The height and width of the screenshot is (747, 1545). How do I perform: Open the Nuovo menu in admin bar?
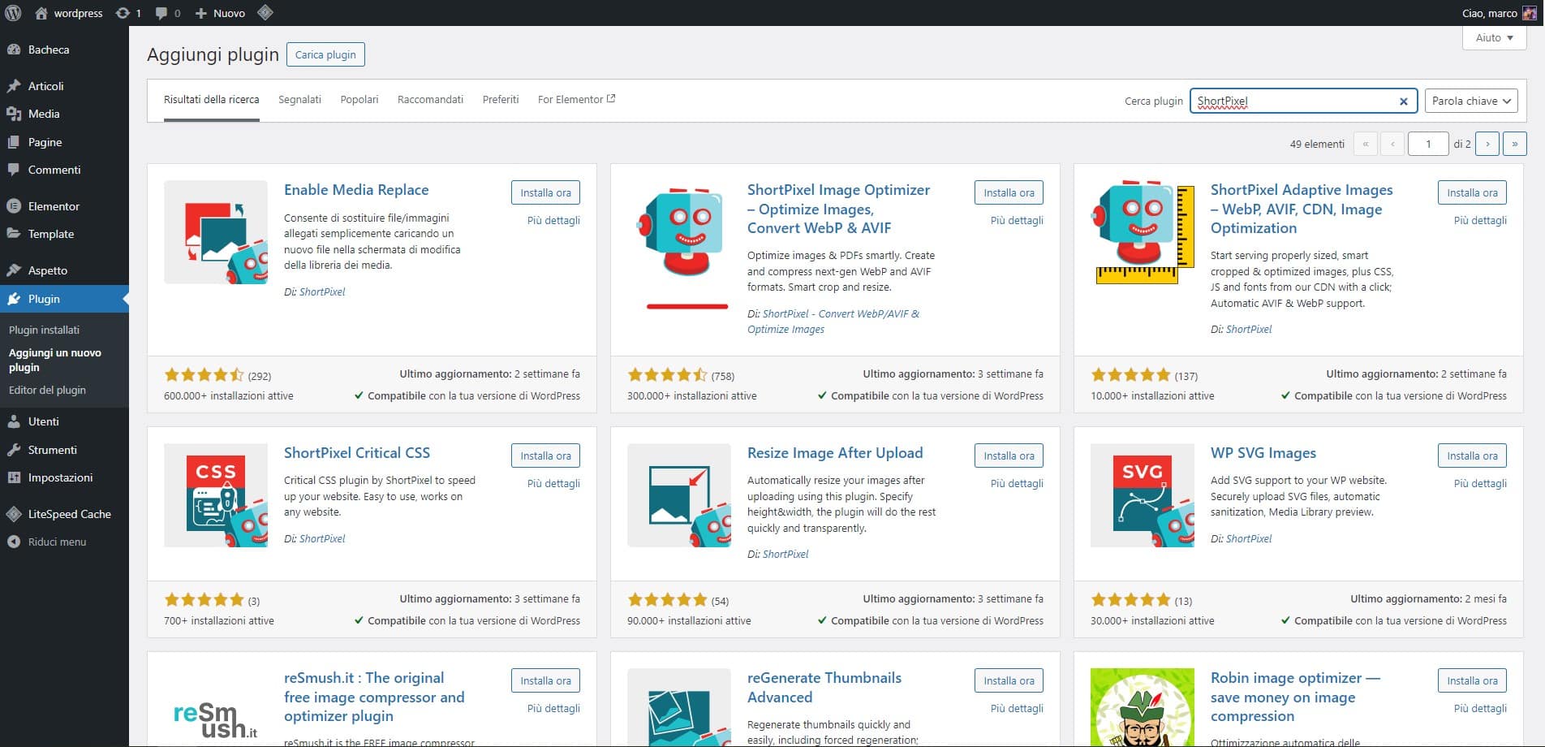pyautogui.click(x=220, y=13)
